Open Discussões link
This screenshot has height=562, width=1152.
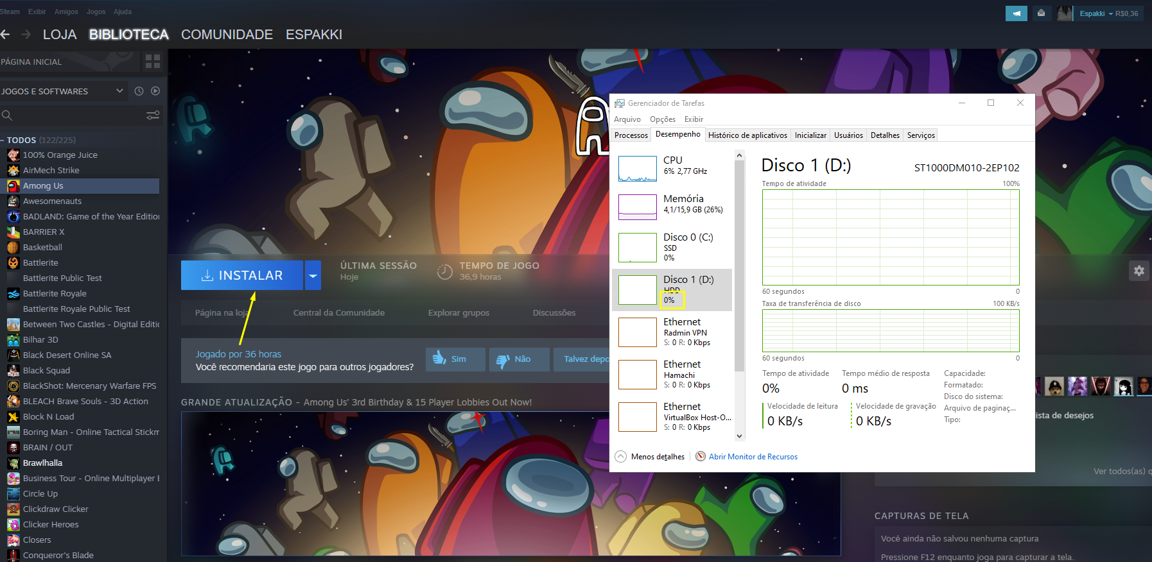tap(554, 313)
